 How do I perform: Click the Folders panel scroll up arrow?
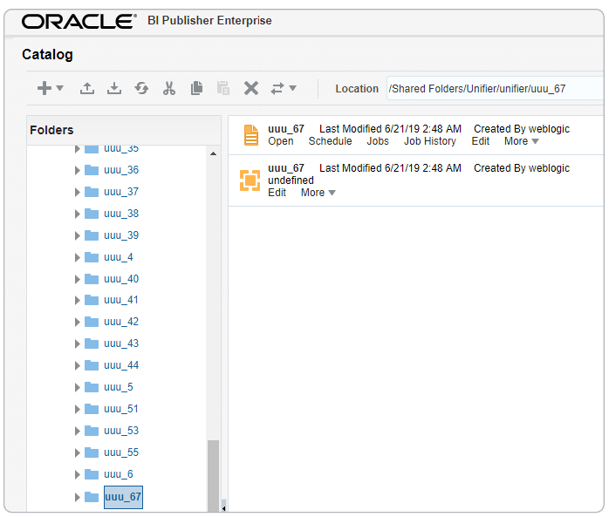click(x=213, y=153)
